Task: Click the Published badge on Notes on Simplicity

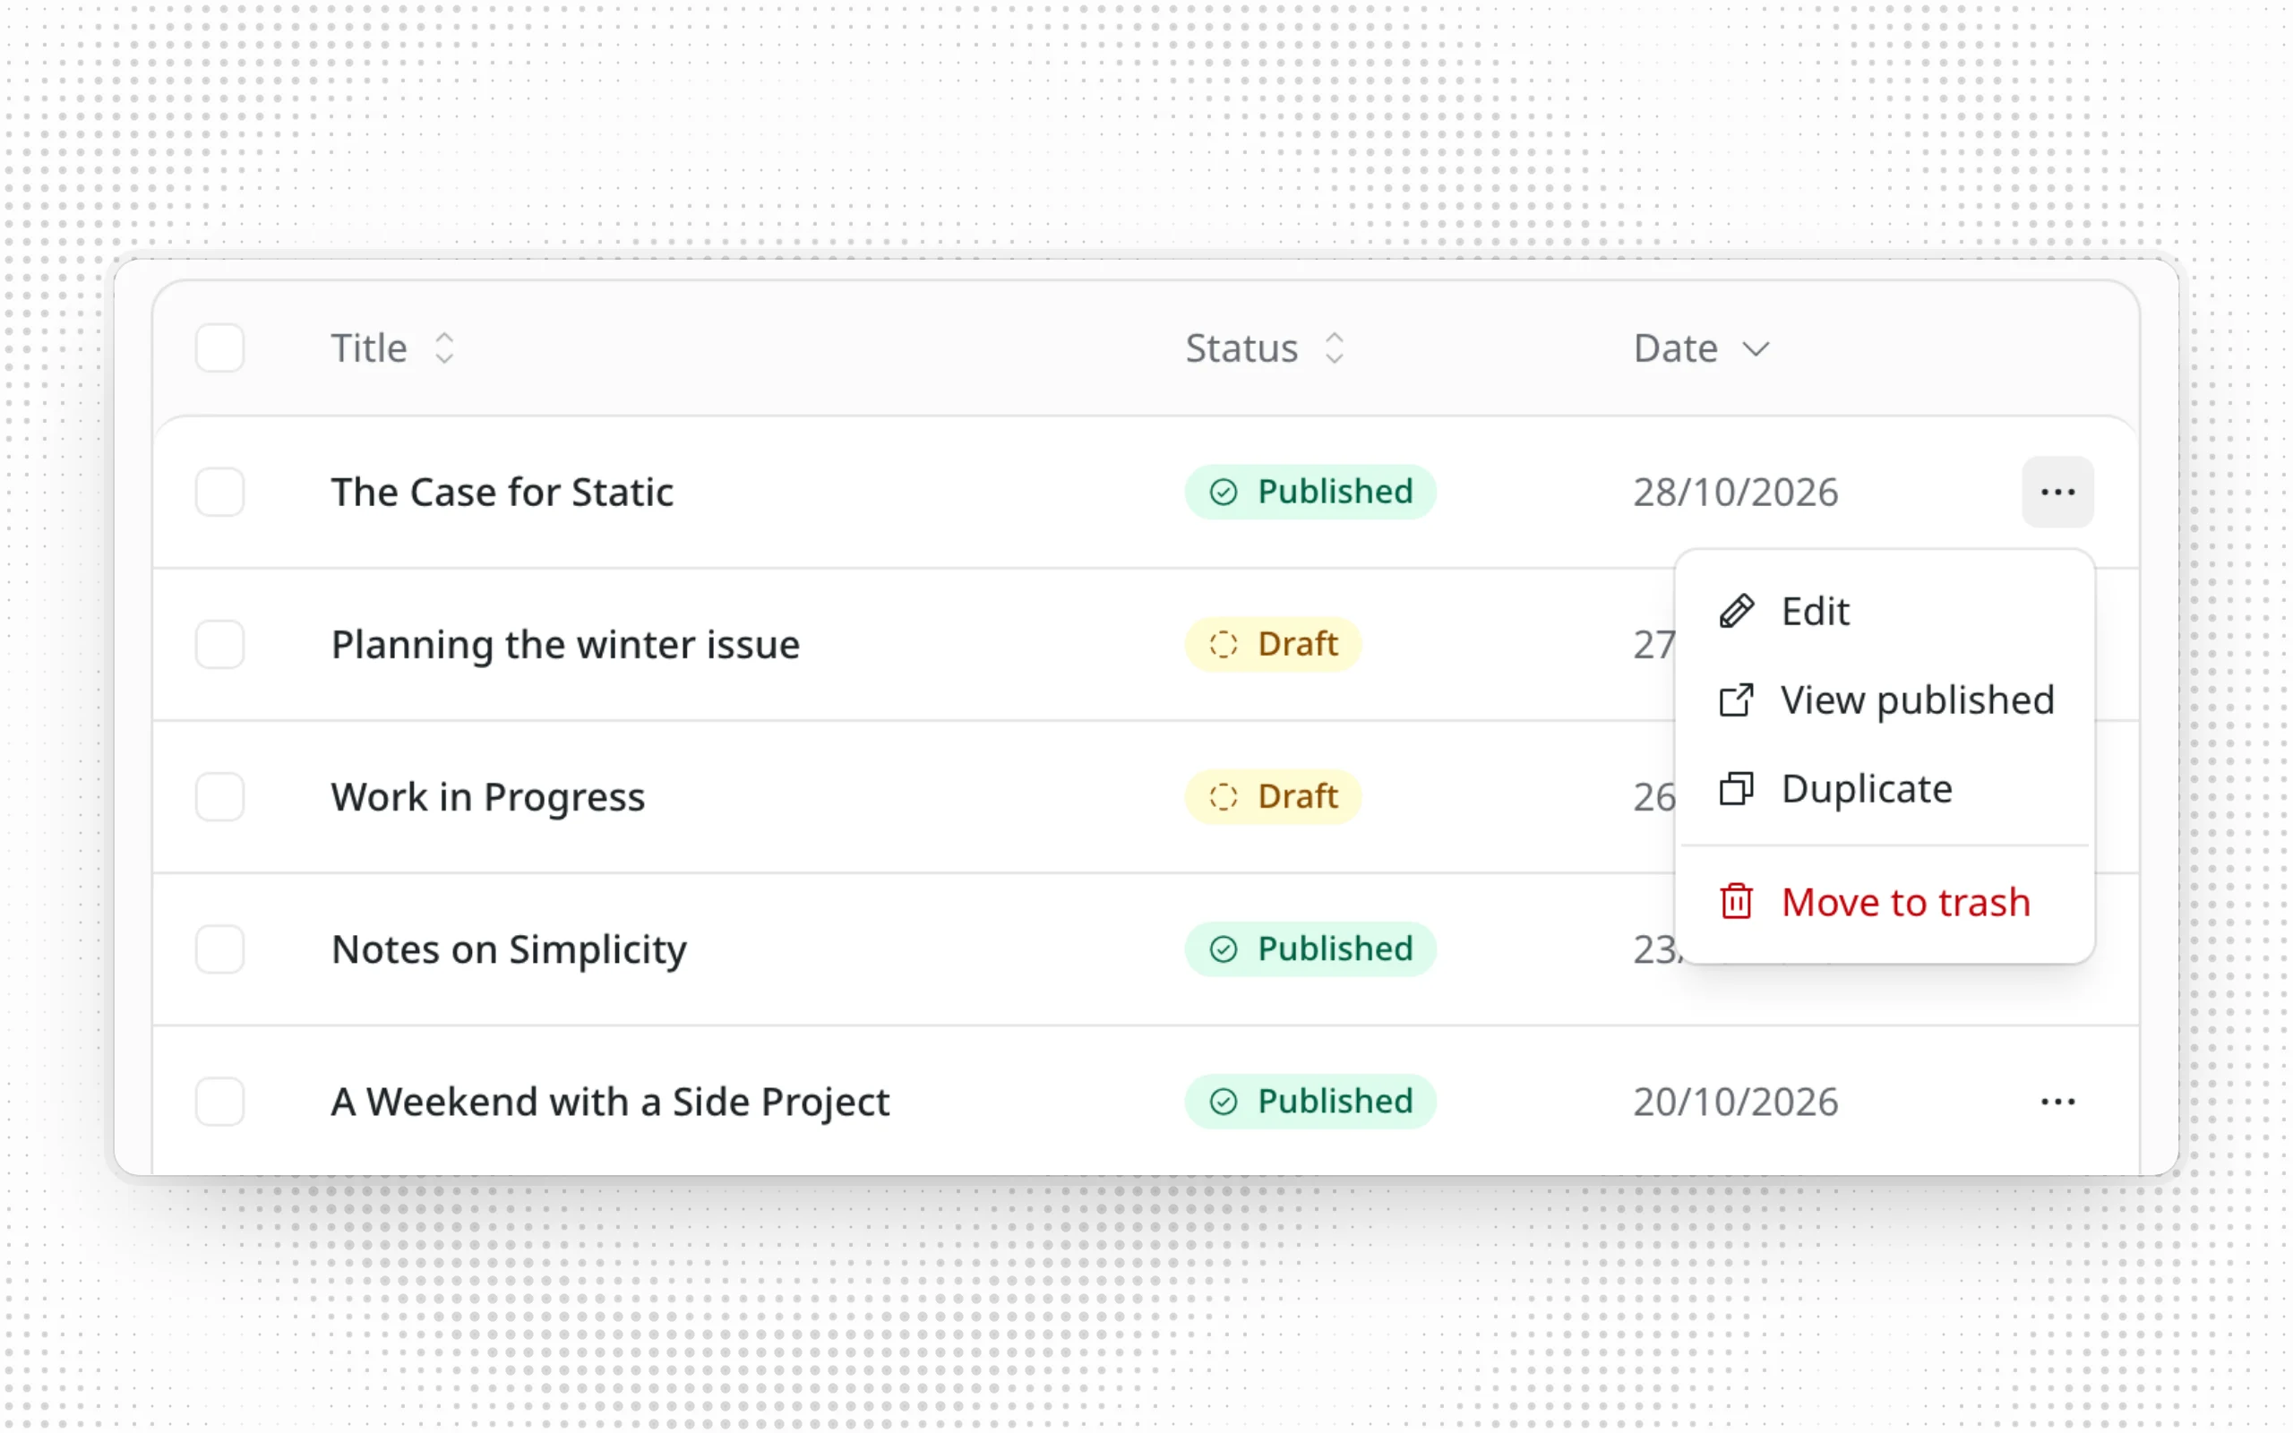Action: tap(1310, 948)
